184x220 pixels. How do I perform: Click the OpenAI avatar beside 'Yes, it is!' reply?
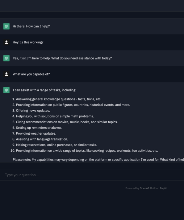(6, 58)
